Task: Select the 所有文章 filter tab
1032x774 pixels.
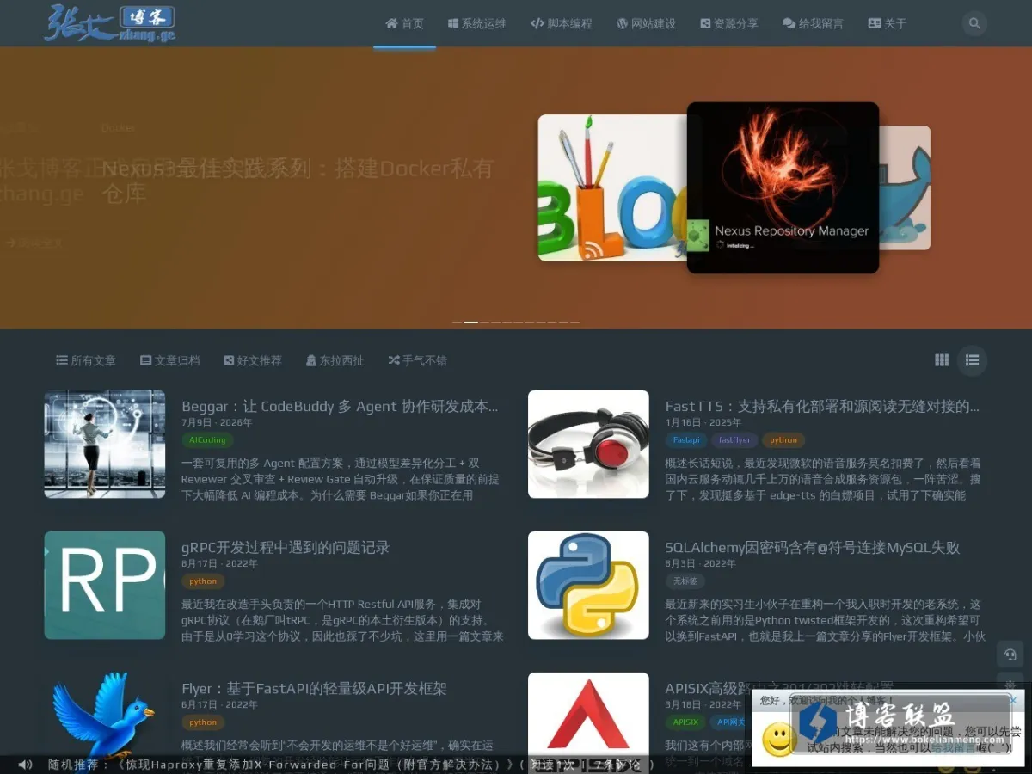Action: pos(86,360)
